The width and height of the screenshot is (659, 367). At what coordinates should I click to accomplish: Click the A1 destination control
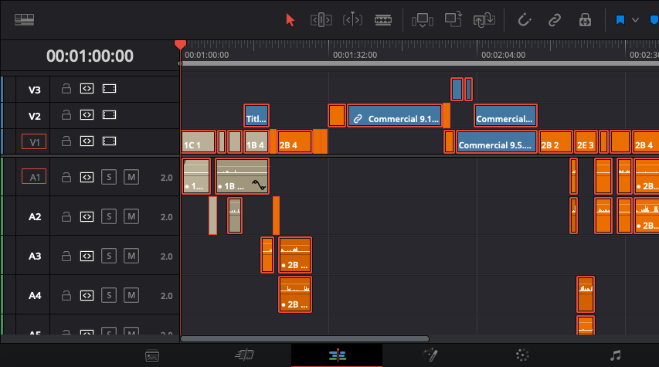(34, 177)
